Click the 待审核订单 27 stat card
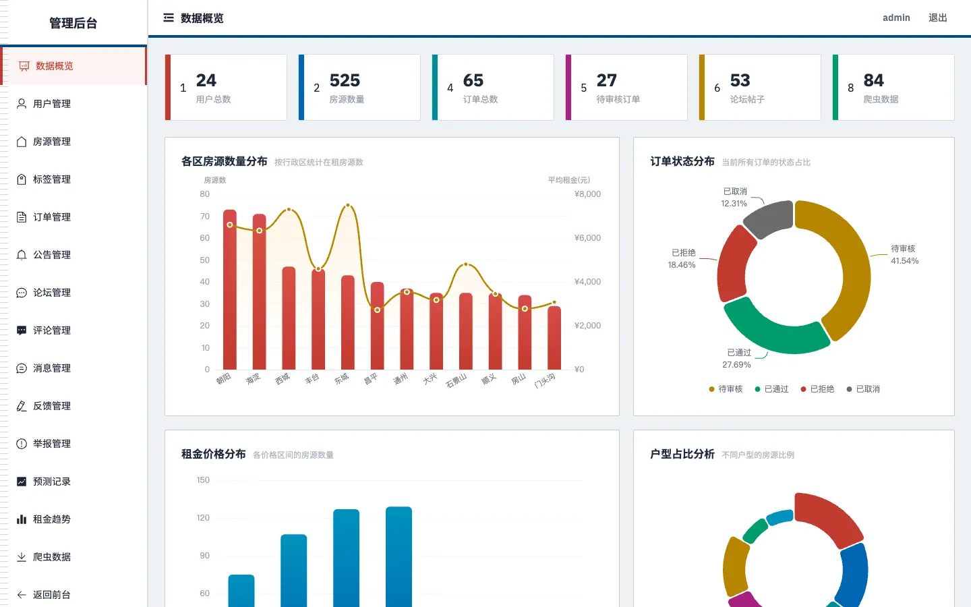The image size is (971, 607). click(x=626, y=88)
